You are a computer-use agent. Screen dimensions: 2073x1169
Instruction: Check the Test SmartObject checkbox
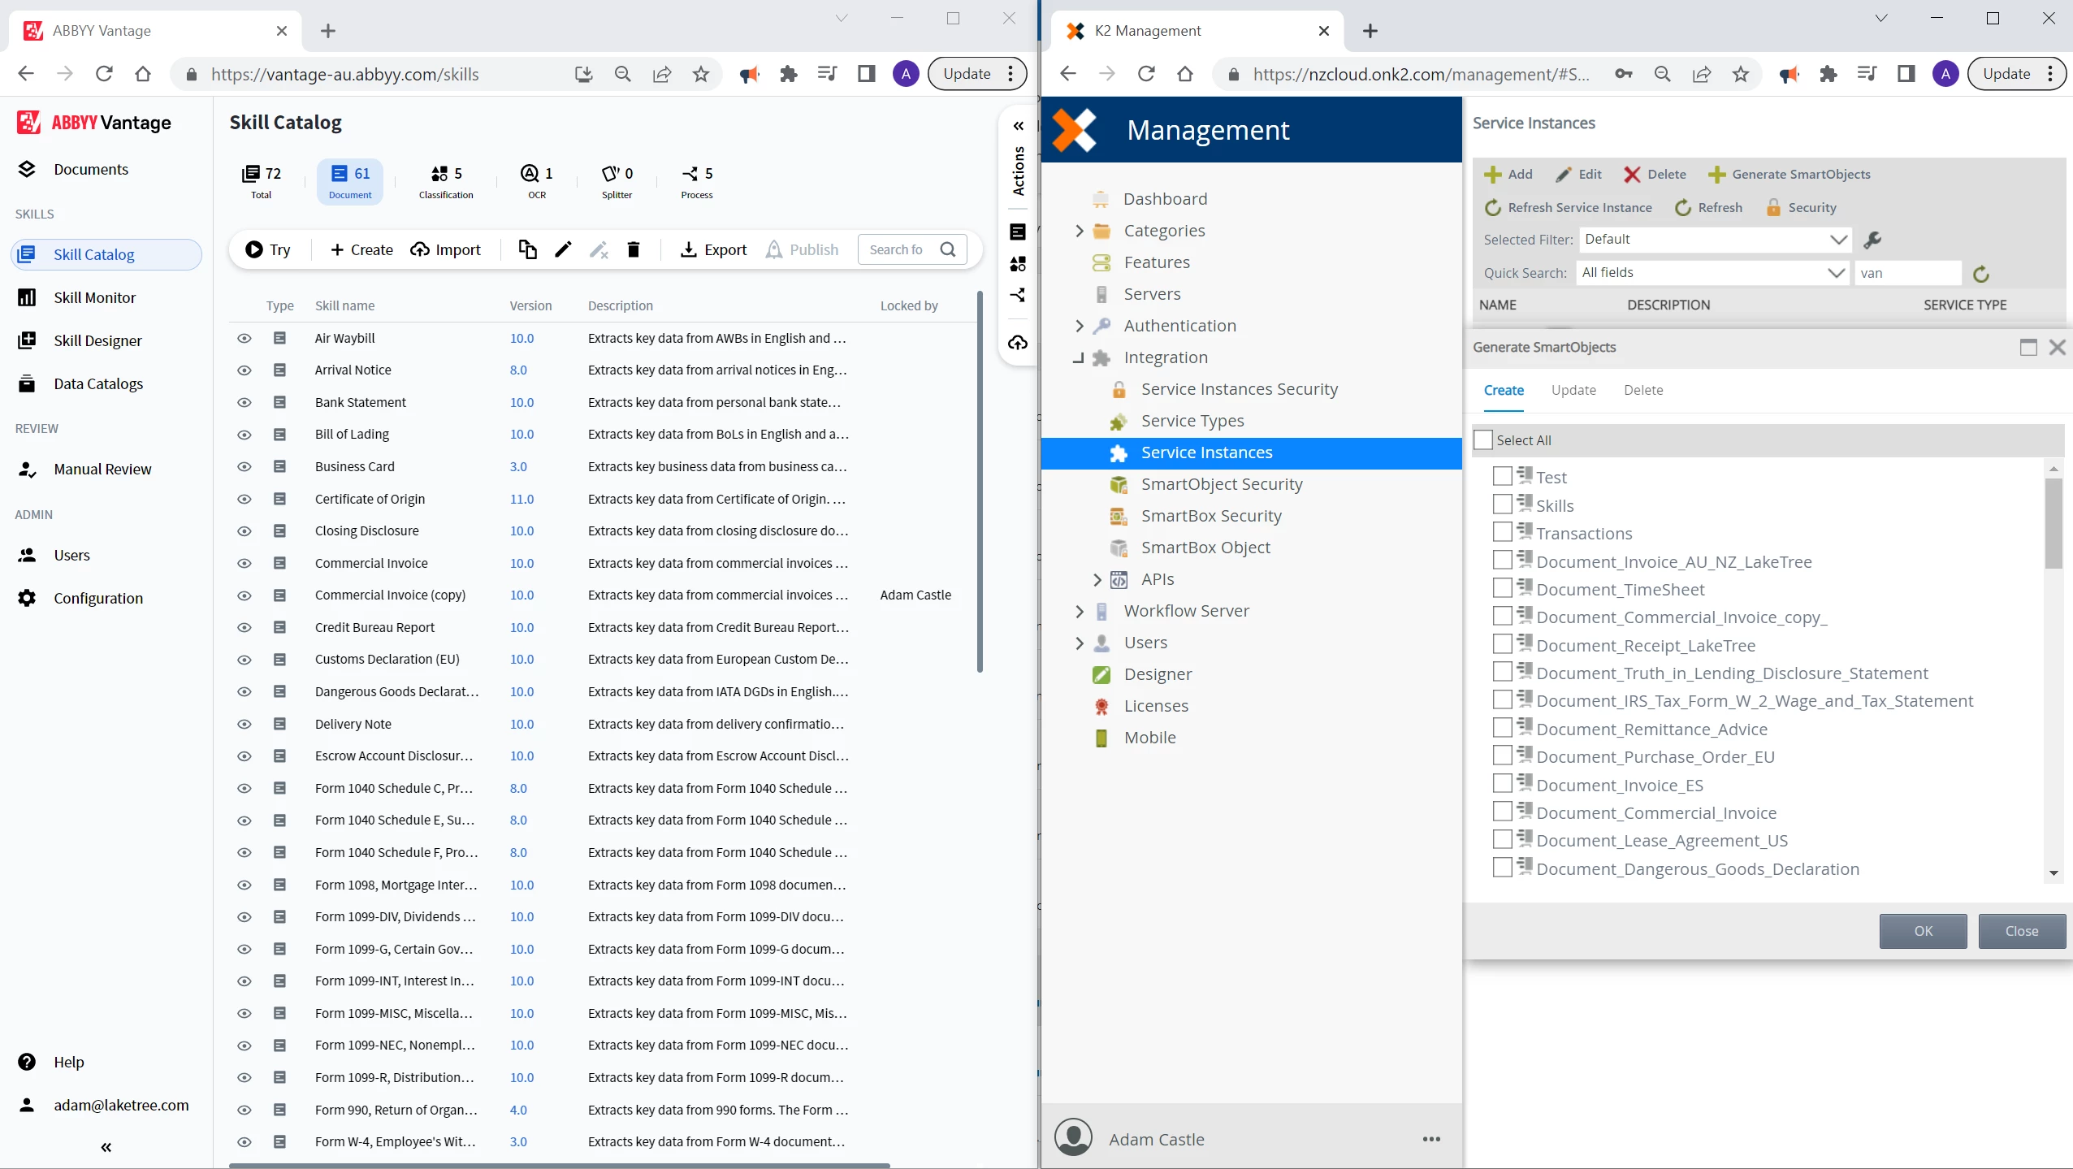pyautogui.click(x=1502, y=476)
